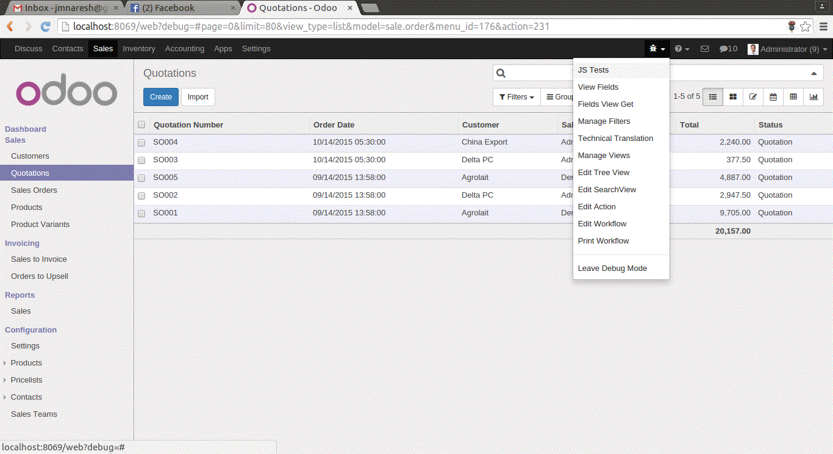Bookmark this page with star icon
The width and height of the screenshot is (833, 454).
pos(806,26)
